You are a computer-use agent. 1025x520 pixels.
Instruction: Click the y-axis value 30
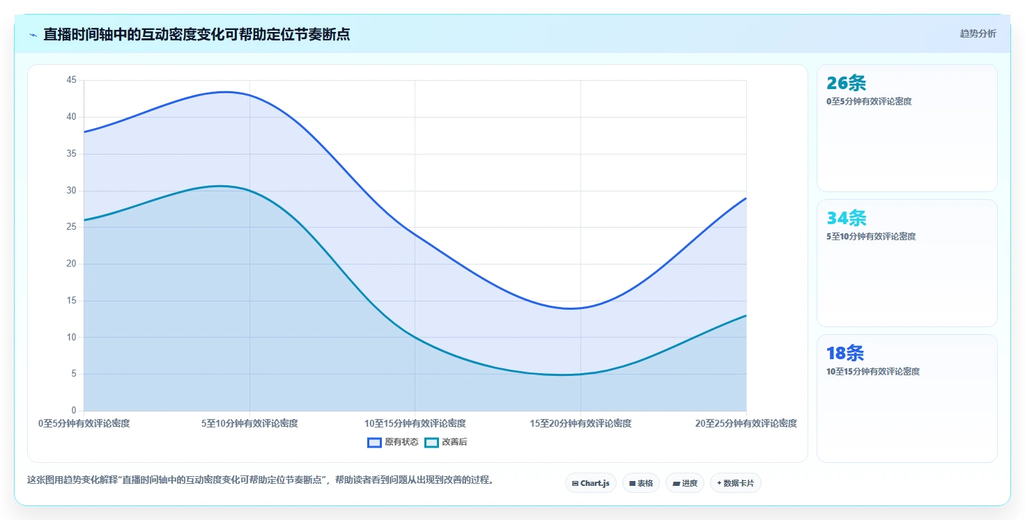(71, 190)
